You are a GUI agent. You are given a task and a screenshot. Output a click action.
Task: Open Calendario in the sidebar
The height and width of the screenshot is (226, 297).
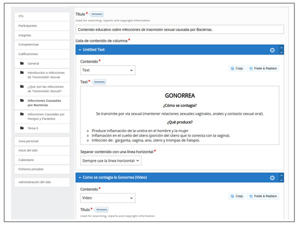coord(42,160)
